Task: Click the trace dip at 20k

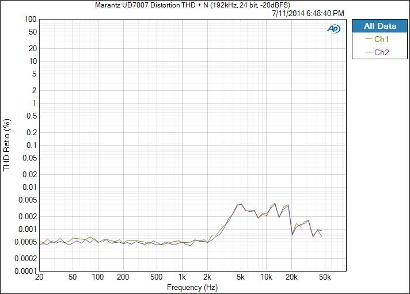Action: pyautogui.click(x=292, y=234)
